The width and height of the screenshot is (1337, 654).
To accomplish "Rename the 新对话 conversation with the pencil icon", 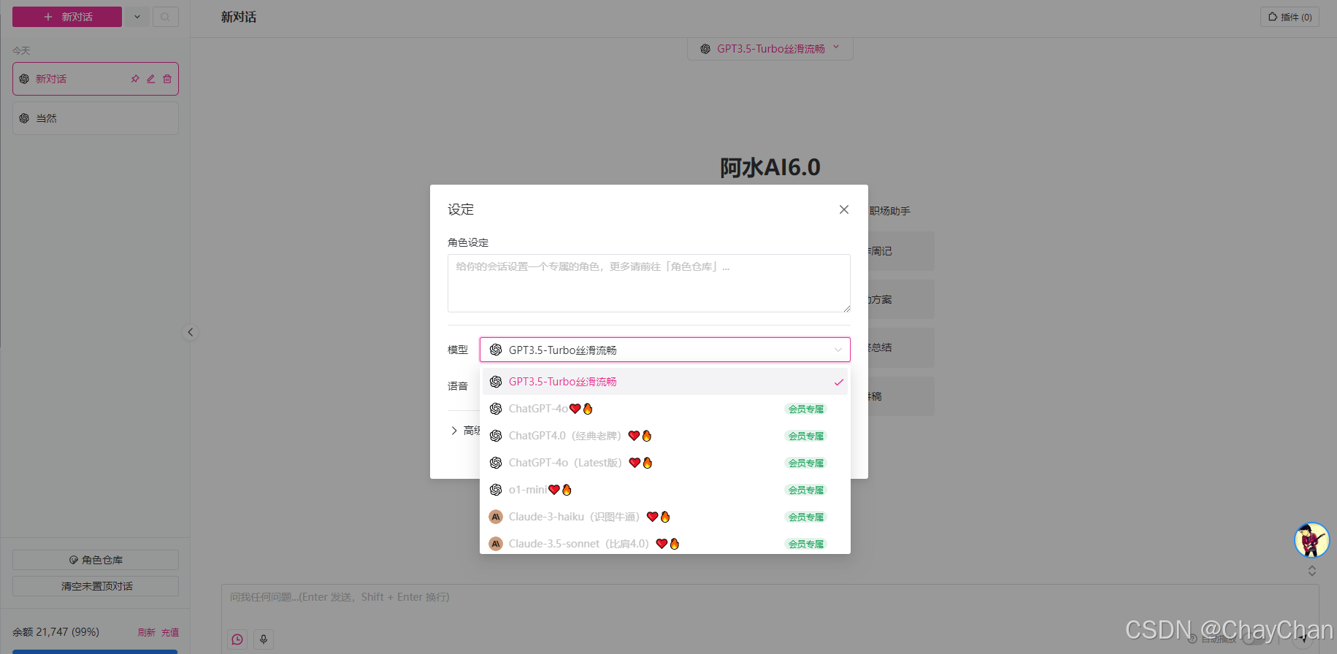I will tap(151, 79).
